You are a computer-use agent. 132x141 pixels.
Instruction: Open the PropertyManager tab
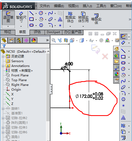coord(11,40)
